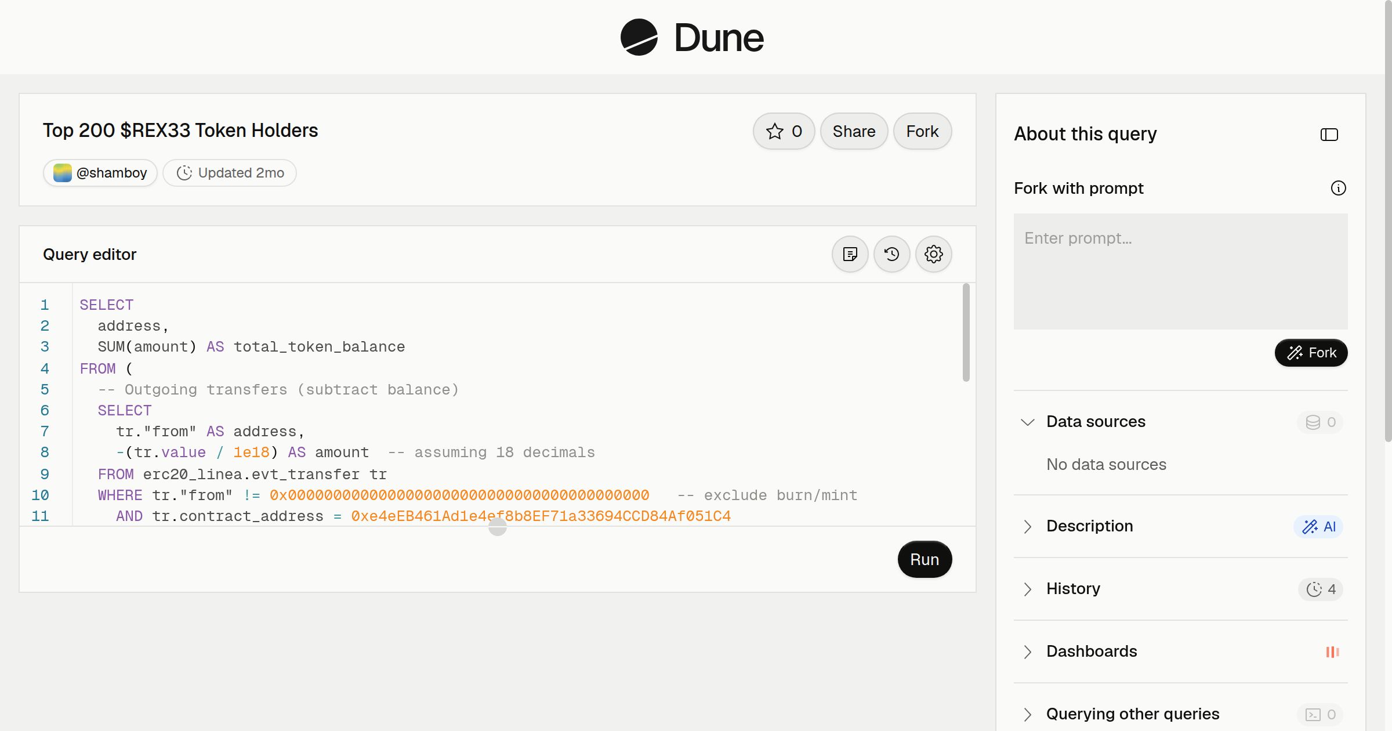
Task: Click the black Fork with prompt button
Action: pos(1311,353)
